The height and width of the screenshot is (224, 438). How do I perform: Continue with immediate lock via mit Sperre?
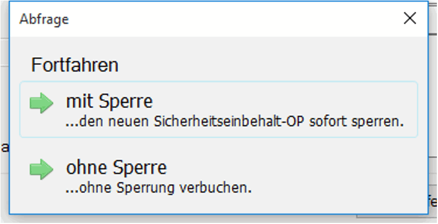(218, 109)
